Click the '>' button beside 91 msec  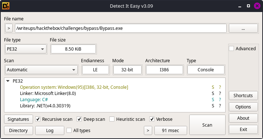[148, 130]
